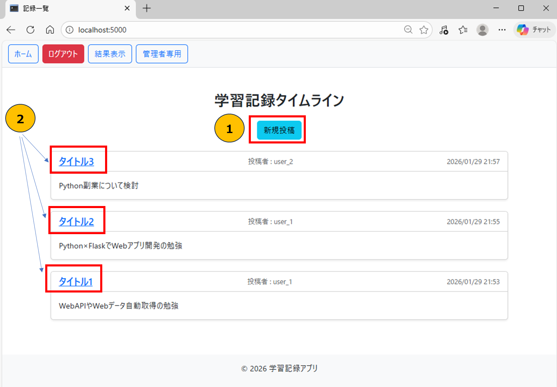Open the browser profile menu
Screen dimensions: 557x387
pyautogui.click(x=483, y=30)
